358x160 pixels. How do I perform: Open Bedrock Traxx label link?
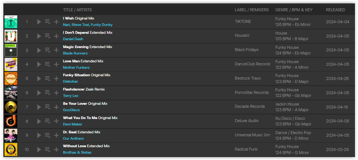click(248, 78)
